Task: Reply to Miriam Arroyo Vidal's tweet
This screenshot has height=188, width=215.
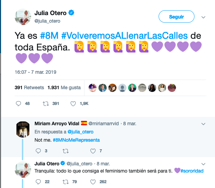Action: (x=38, y=151)
